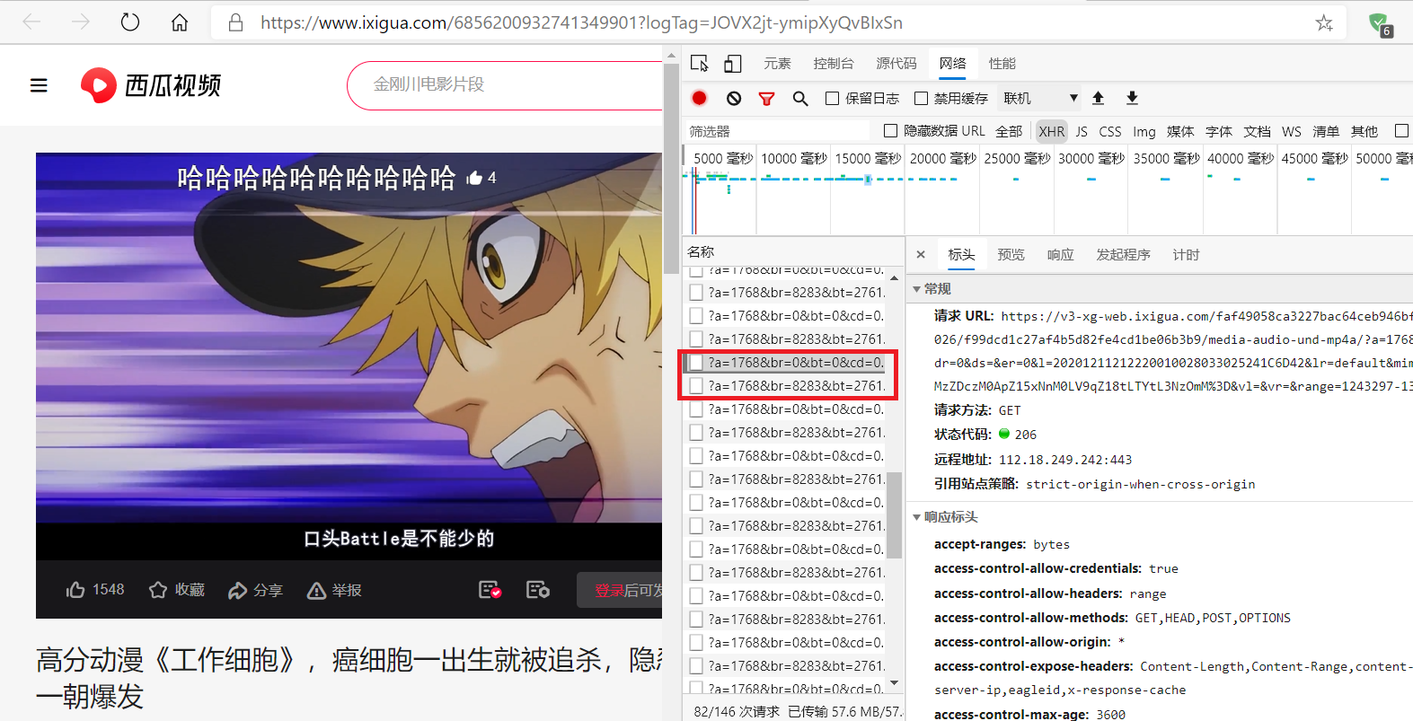Screen dimensions: 1413x721
Task: Click request list scrollbar down arrow
Action: pyautogui.click(x=894, y=683)
